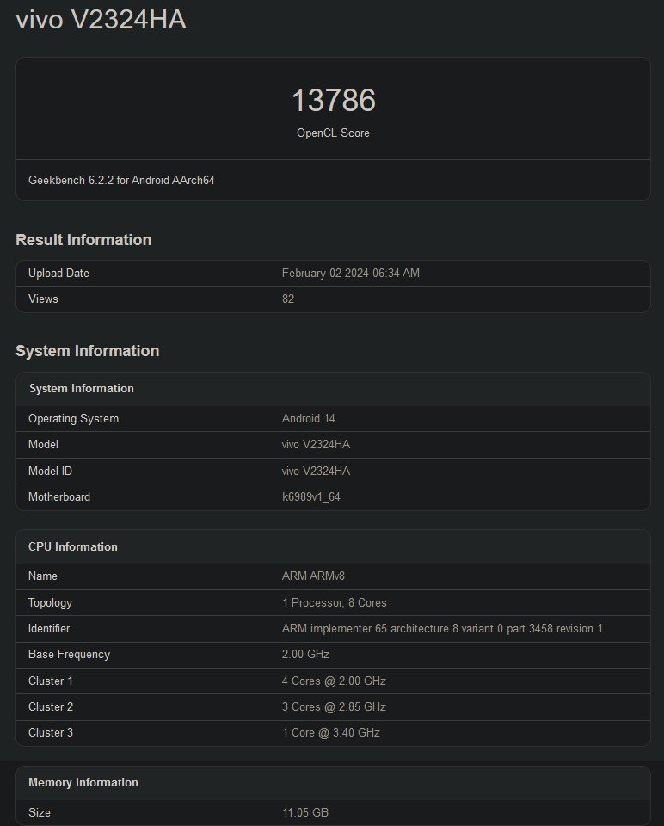Screen dimensions: 664x826
Task: Click the Base Frequency label
Action: [x=69, y=654]
